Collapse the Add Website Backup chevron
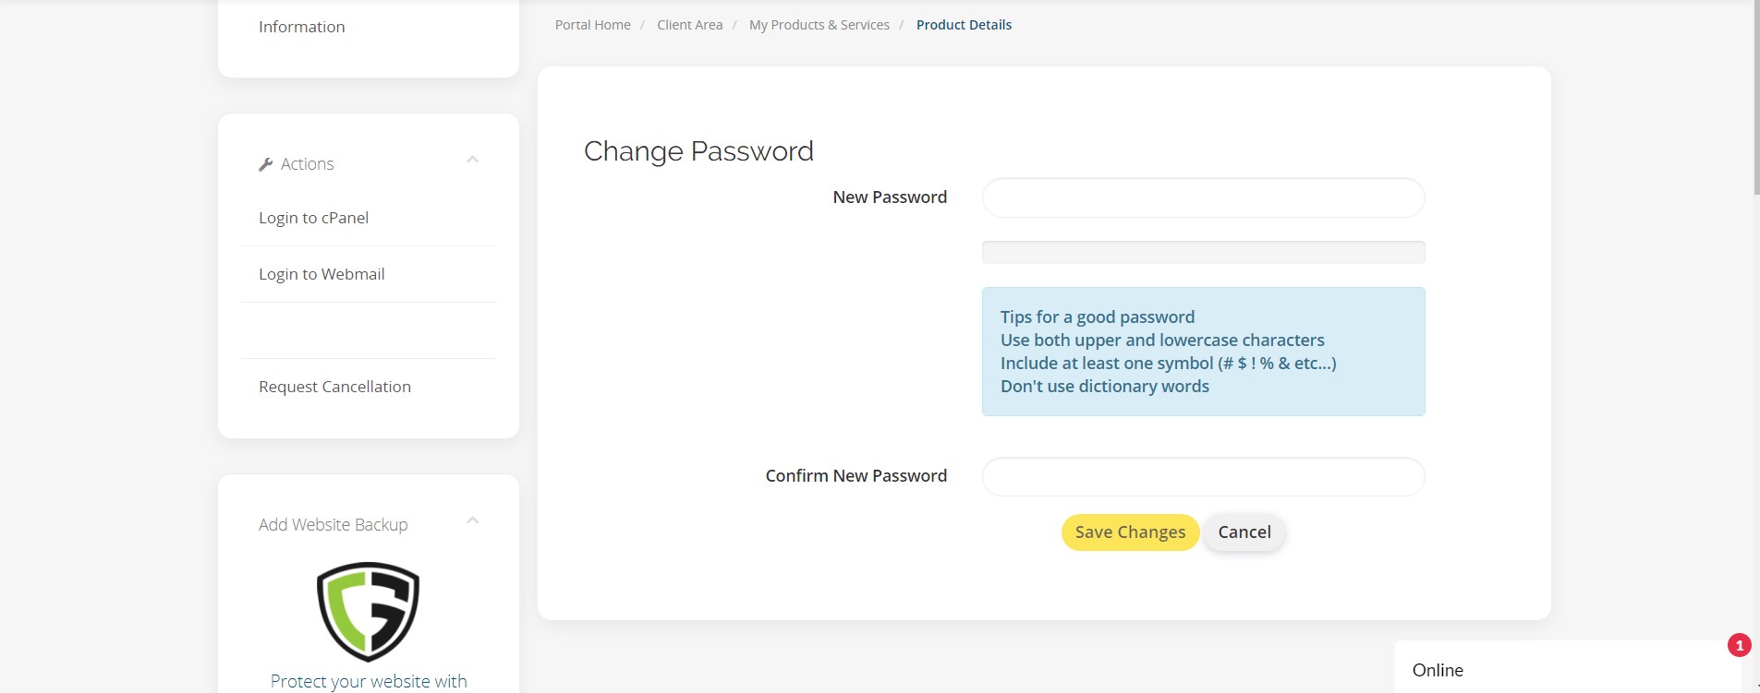1760x693 pixels. [472, 520]
